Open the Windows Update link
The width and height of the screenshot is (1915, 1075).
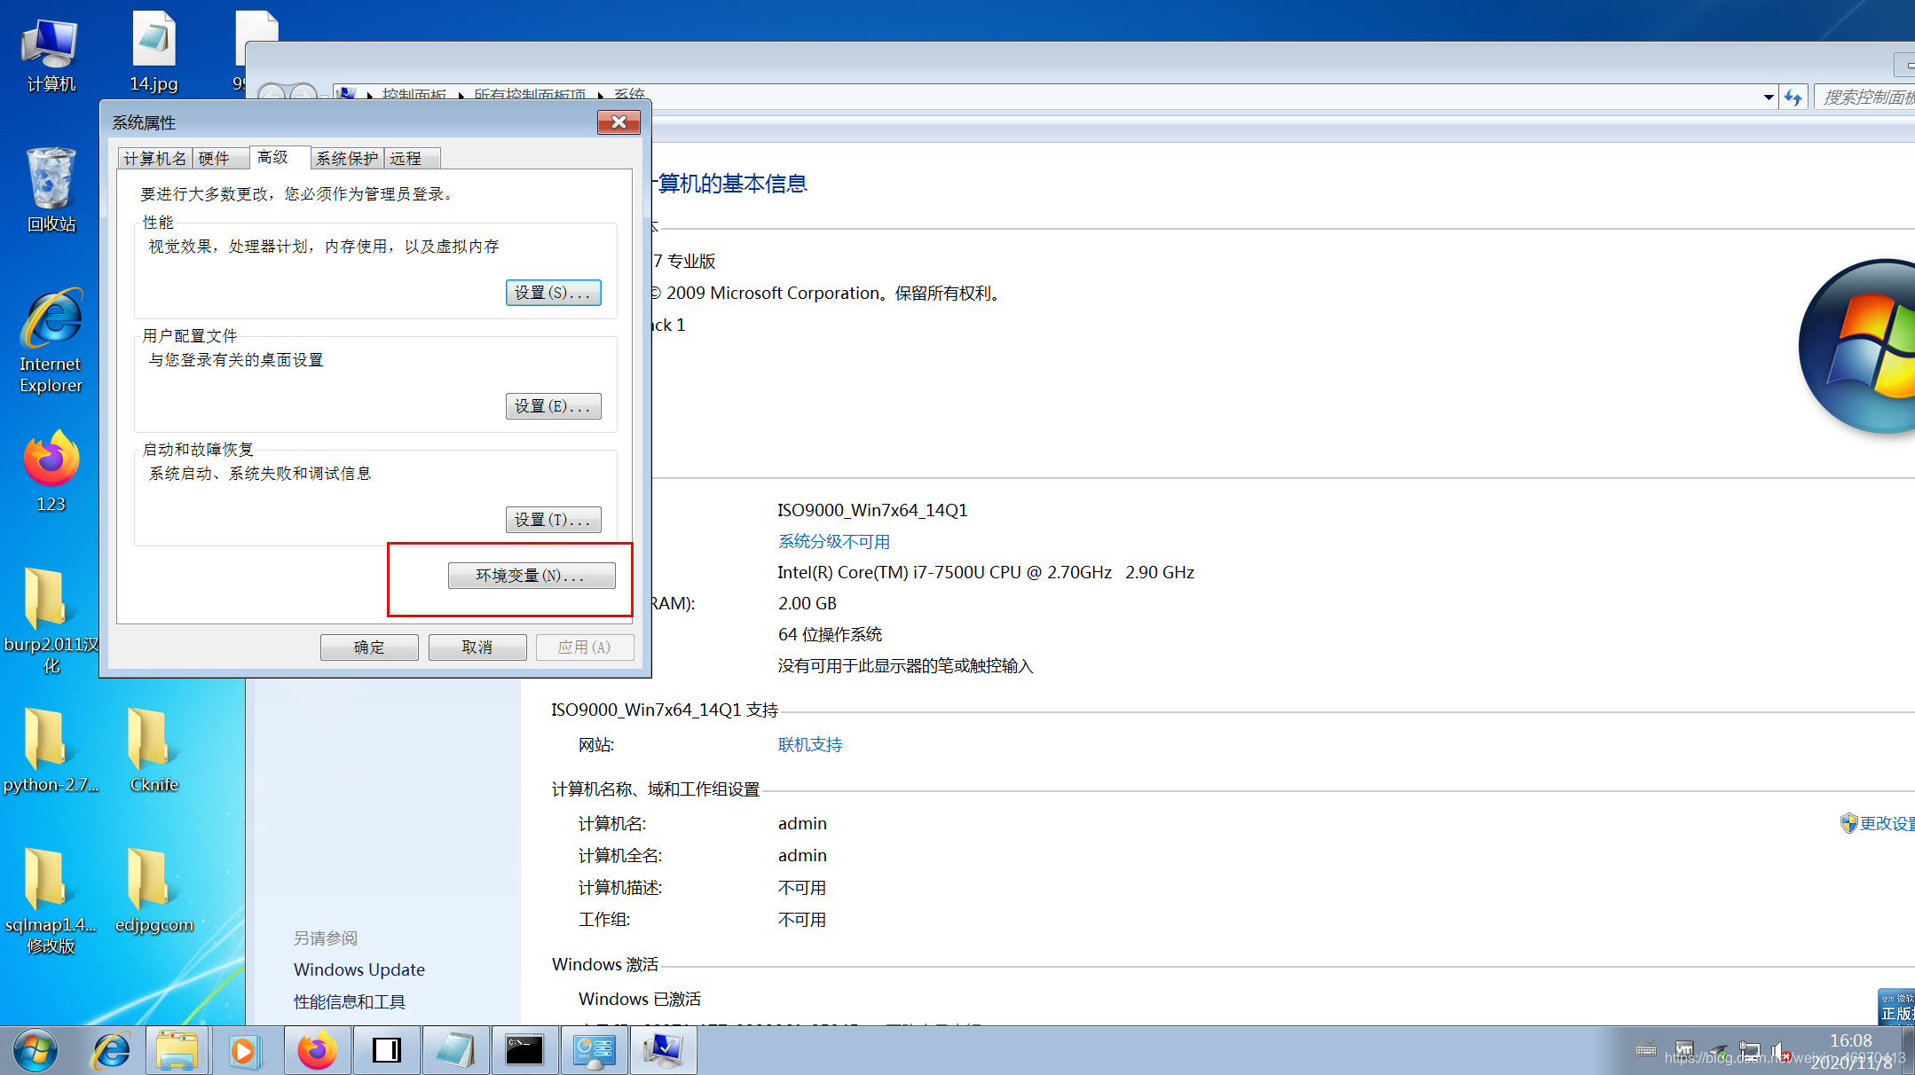[x=359, y=969]
